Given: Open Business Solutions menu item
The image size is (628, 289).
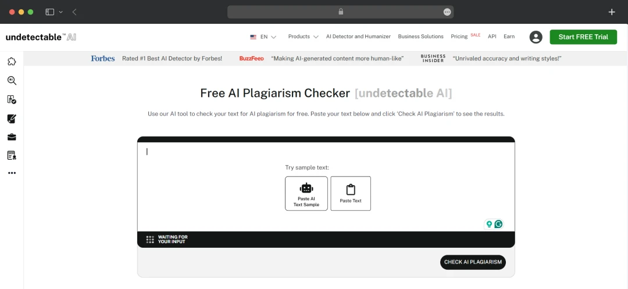Looking at the screenshot, I should (420, 37).
